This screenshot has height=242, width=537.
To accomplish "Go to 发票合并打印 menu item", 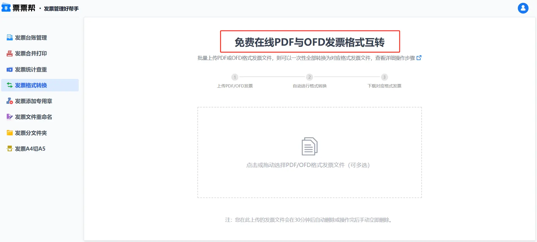I will click(31, 53).
